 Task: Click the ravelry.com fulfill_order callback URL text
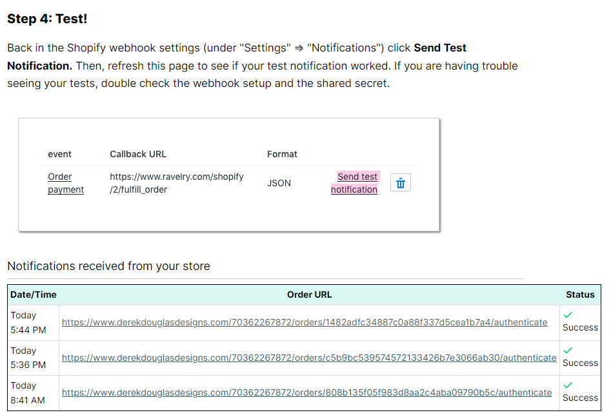tap(176, 183)
